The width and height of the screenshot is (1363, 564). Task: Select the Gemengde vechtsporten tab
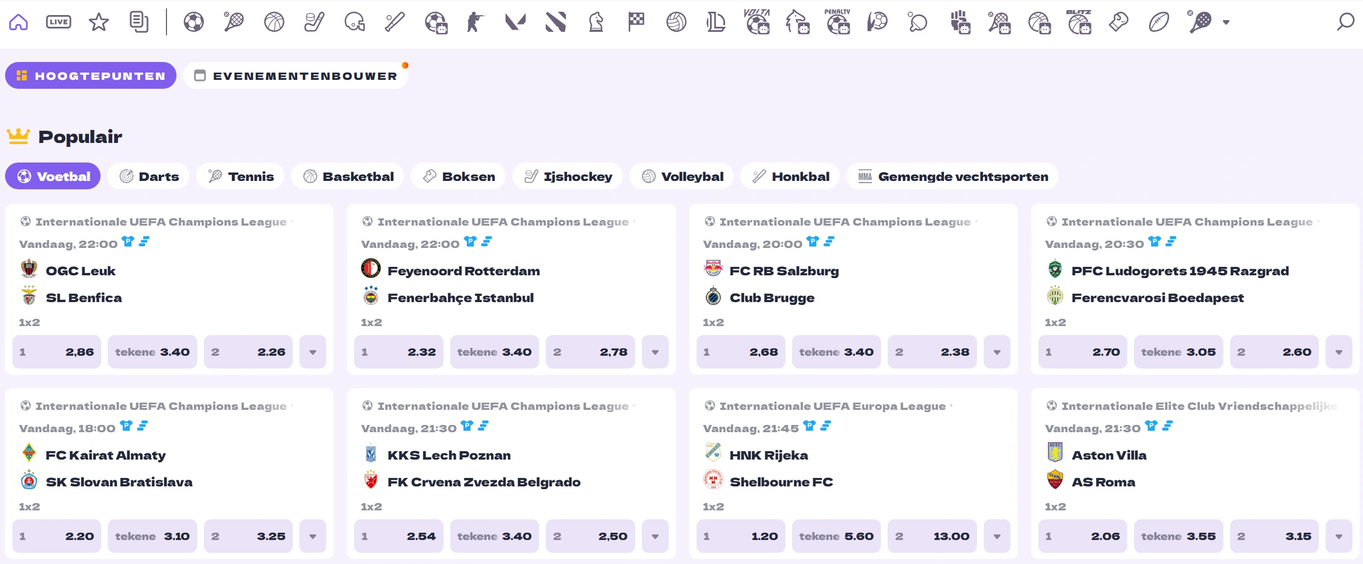point(952,176)
